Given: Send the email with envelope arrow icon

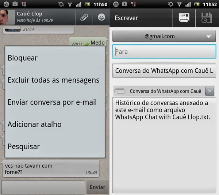Looking at the screenshot, I should click(184, 18).
